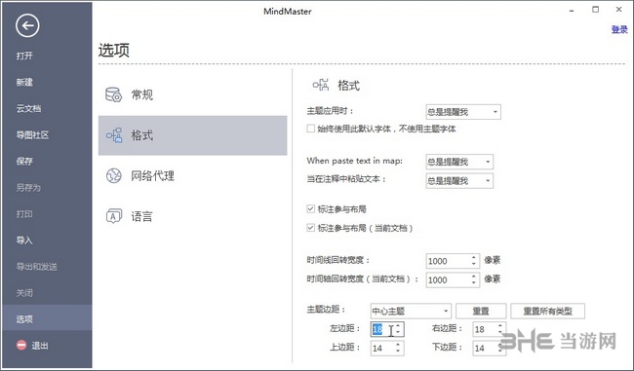
Task: Click the 常规 database gear icon
Action: (113, 94)
